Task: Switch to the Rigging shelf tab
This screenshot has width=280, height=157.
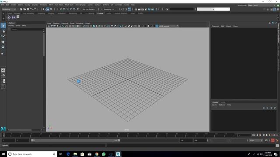Action: click(x=51, y=13)
